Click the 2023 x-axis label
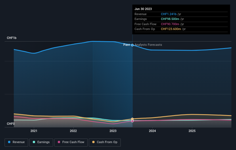This screenshot has height=150, width=236. (x=113, y=131)
